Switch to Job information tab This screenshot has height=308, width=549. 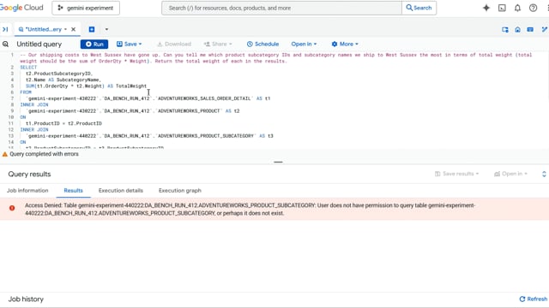click(x=27, y=190)
